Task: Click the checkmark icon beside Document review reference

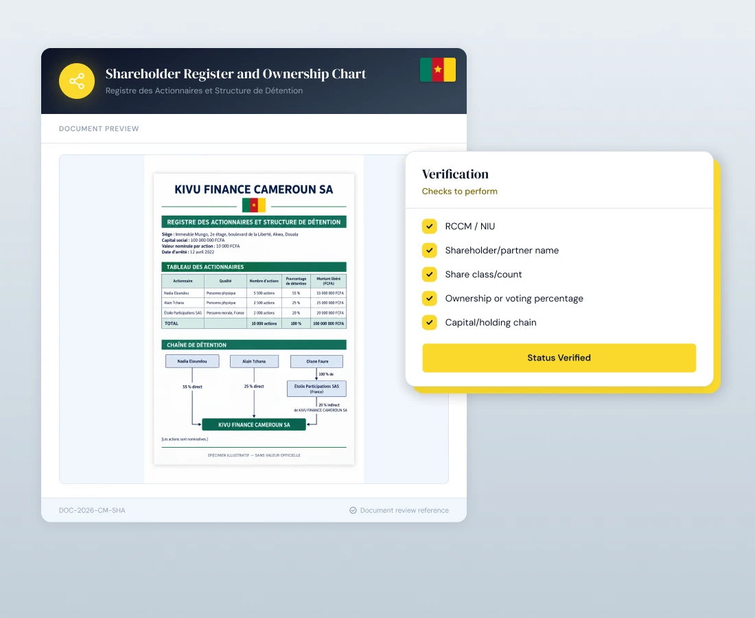Action: pyautogui.click(x=353, y=510)
